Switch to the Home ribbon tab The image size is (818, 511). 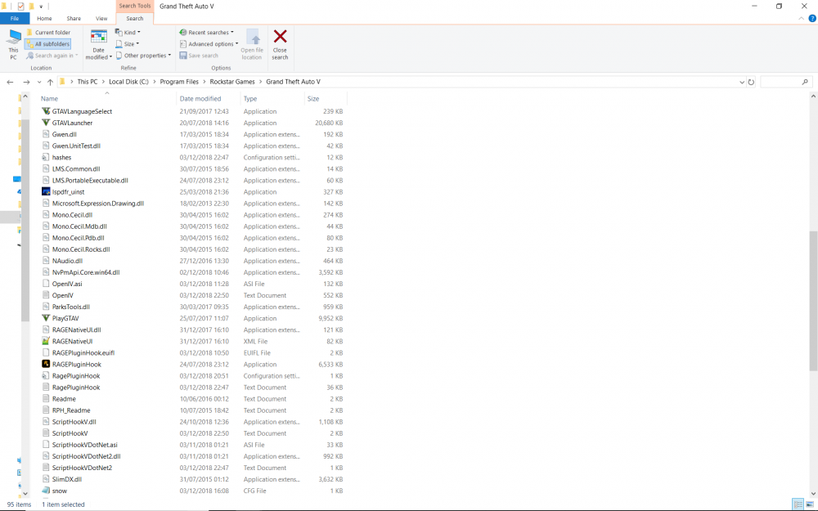(x=44, y=18)
